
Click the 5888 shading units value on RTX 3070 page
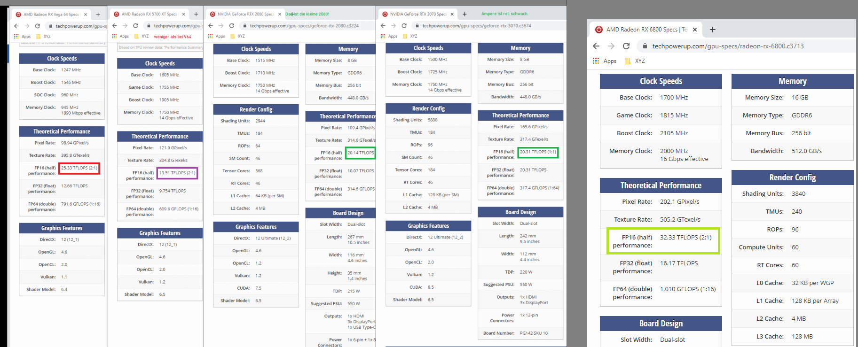tap(433, 120)
